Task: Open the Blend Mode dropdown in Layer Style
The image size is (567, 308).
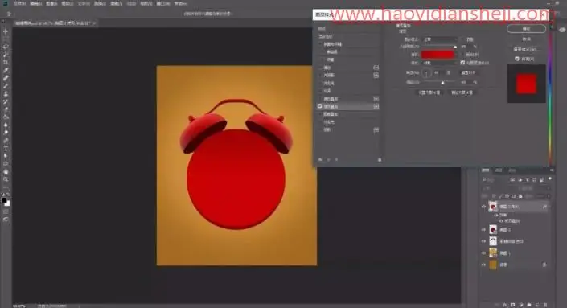Action: pos(440,39)
